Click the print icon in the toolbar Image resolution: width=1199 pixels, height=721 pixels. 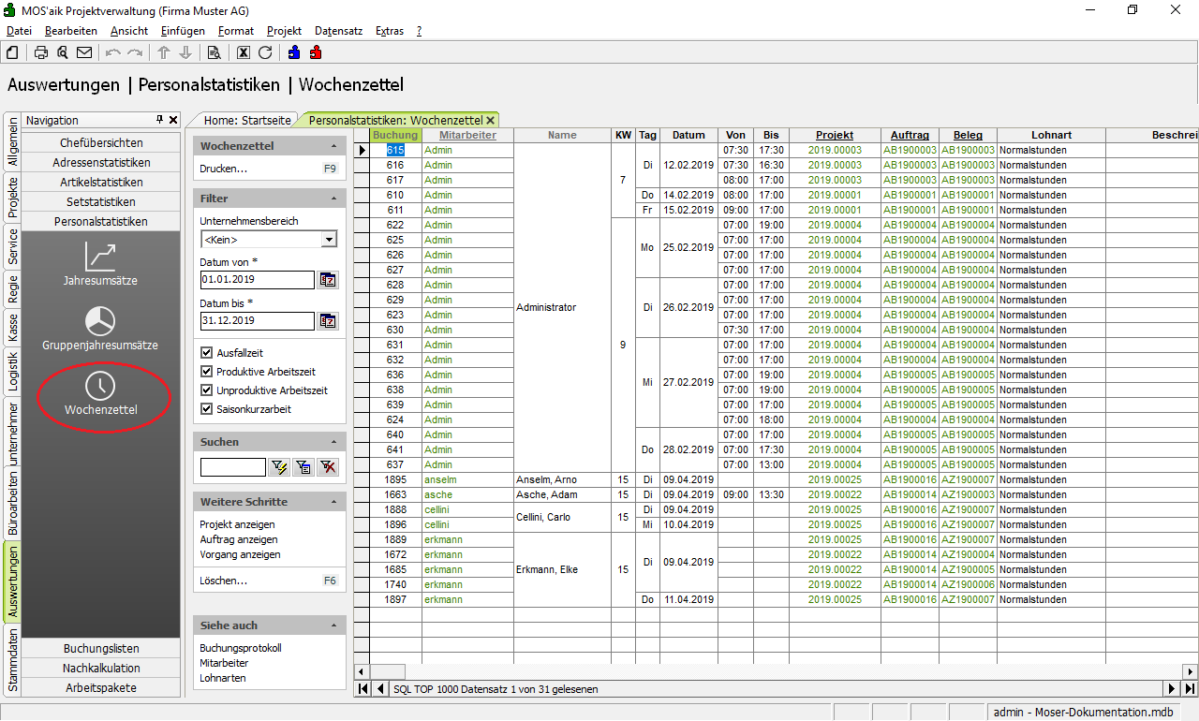point(41,52)
